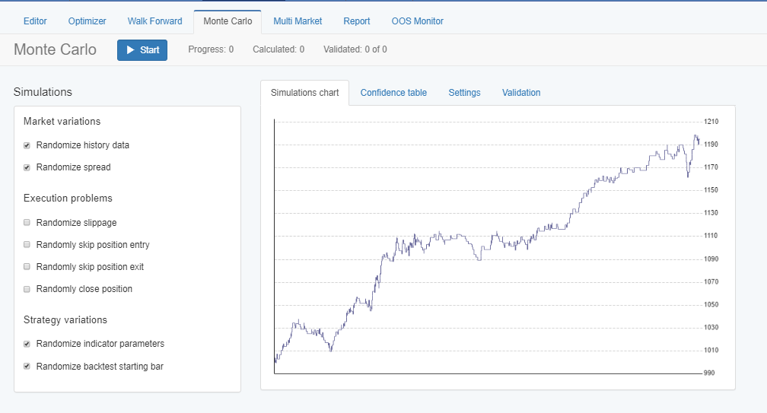Open the Walk Forward tab
The width and height of the screenshot is (767, 413).
154,21
